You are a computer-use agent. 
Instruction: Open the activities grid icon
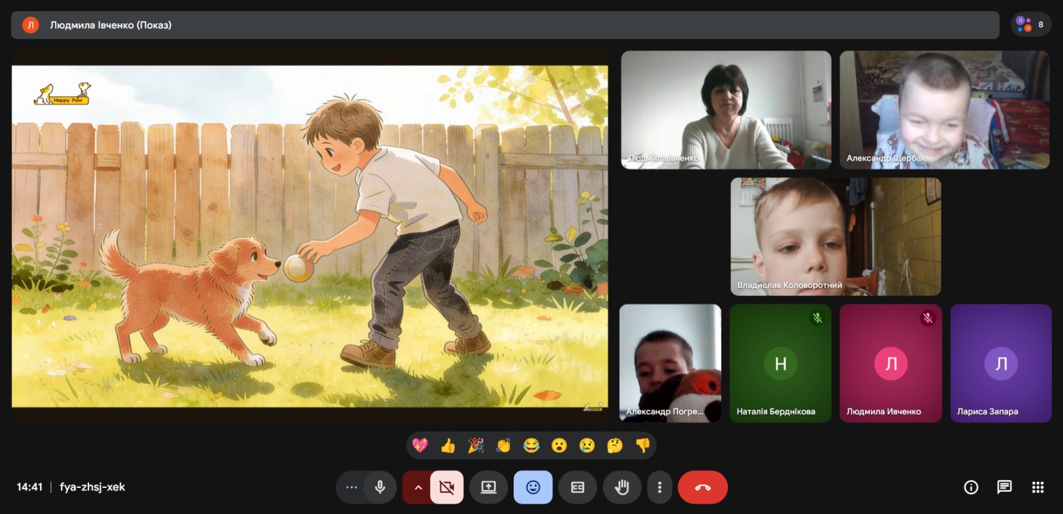[x=1038, y=487]
